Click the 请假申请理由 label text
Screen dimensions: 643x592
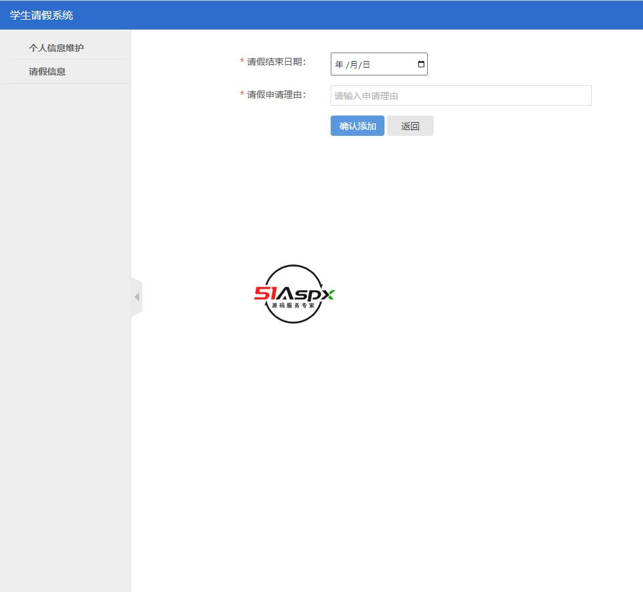276,95
